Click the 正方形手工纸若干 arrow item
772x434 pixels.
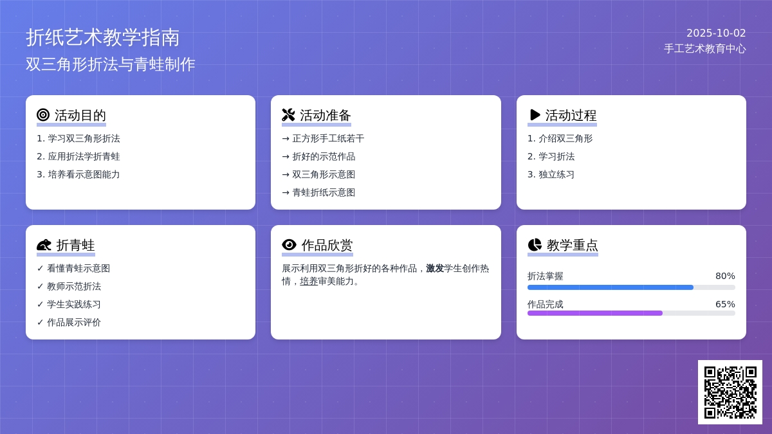323,138
